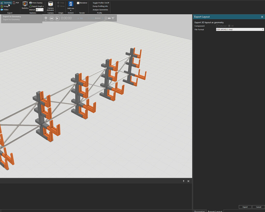Open the animation settings gear

point(46,18)
